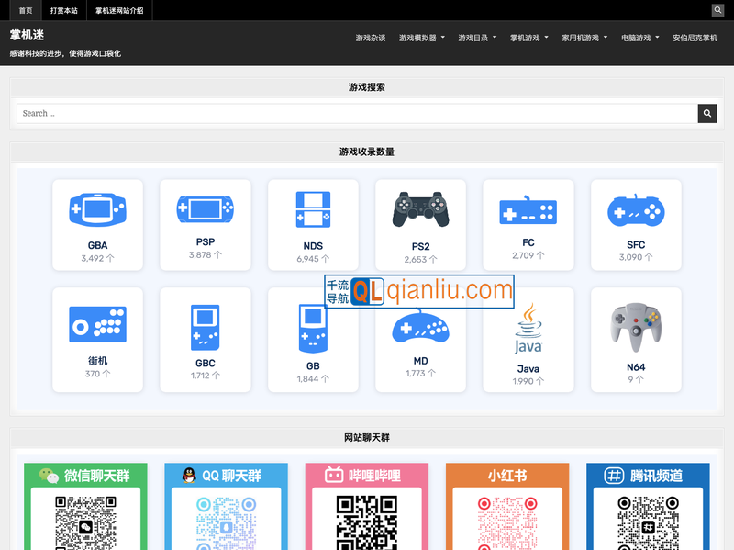Viewport: 734px width, 550px height.
Task: Click the 打赏本站 link in top bar
Action: tap(64, 10)
